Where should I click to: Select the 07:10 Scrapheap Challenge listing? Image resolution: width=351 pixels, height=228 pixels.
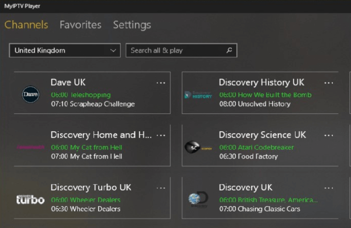[93, 104]
